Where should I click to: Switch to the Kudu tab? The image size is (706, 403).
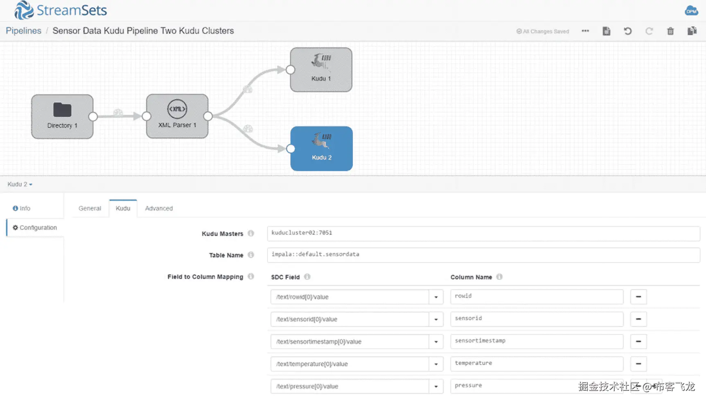123,208
